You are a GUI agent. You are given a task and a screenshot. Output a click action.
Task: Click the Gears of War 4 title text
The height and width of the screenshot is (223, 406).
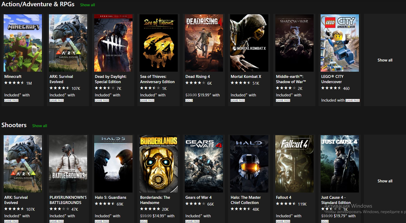[x=198, y=197]
